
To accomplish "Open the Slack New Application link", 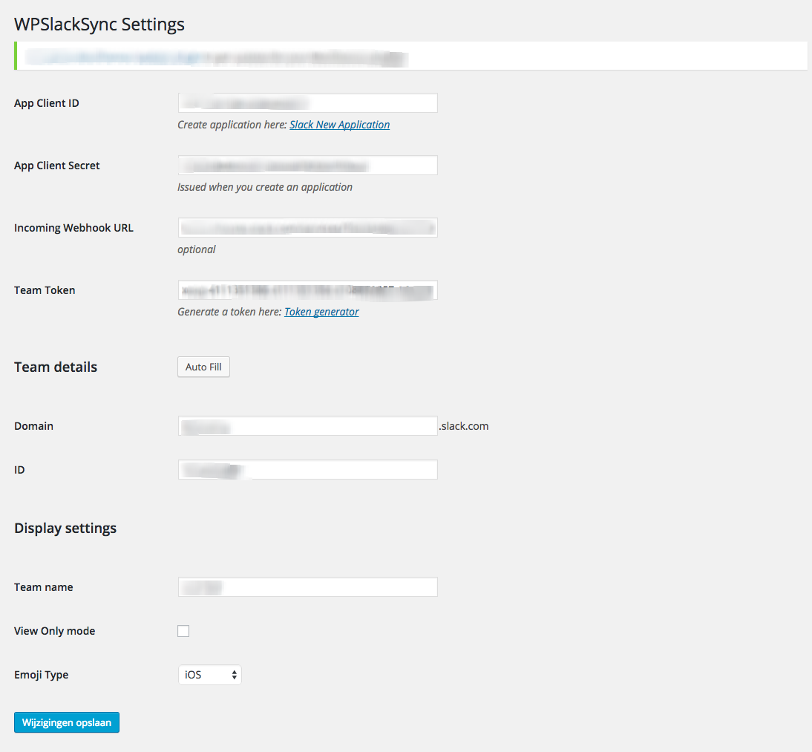I will (x=339, y=125).
